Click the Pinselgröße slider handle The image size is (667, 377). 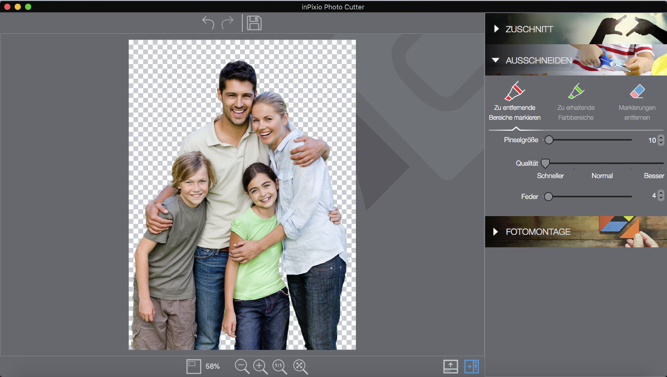click(549, 140)
